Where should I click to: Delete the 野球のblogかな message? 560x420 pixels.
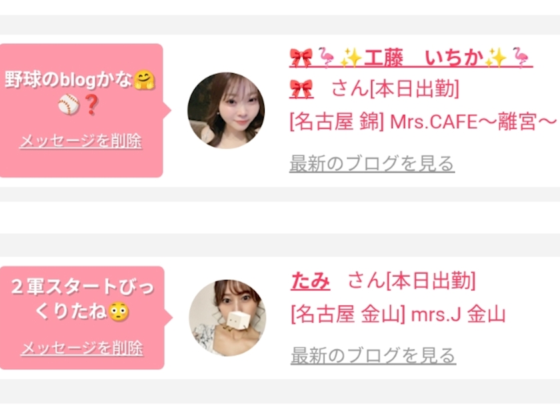81,141
